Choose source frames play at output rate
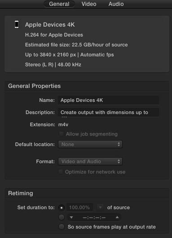This screenshot has width=172, height=238. click(x=62, y=227)
